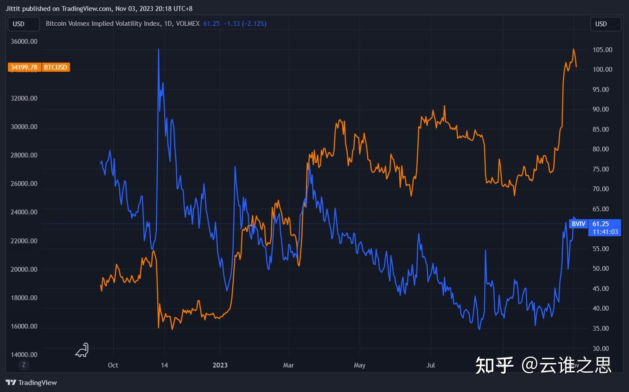Image resolution: width=629 pixels, height=392 pixels.
Task: Click the orange BTCUSD symbol label
Action: (56, 67)
